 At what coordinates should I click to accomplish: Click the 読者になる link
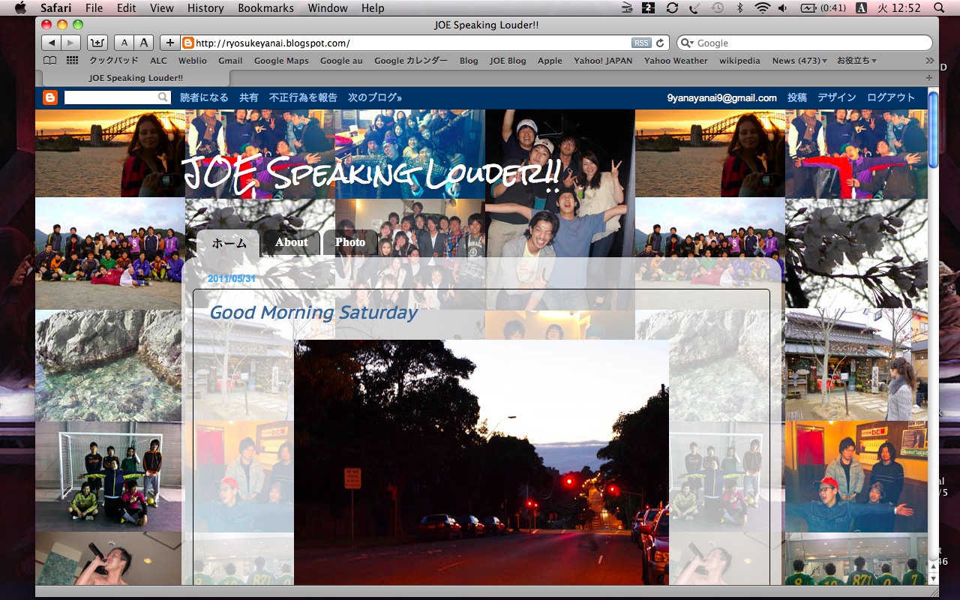point(204,97)
